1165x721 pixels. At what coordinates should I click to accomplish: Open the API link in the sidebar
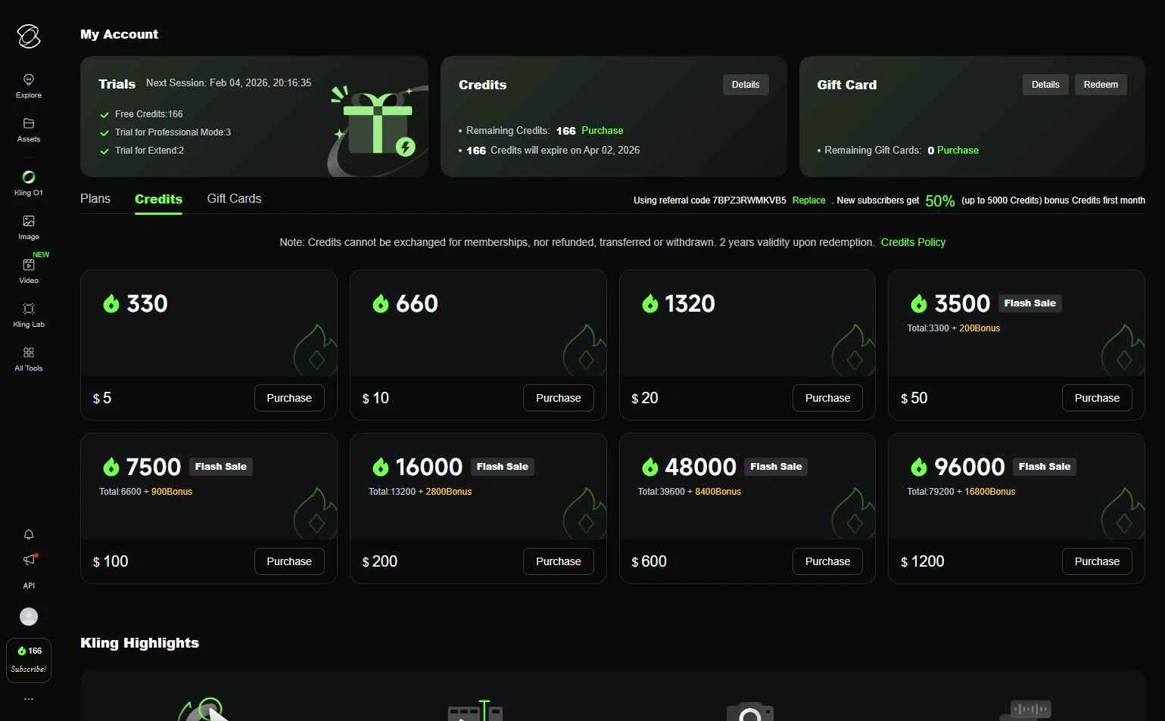[29, 586]
